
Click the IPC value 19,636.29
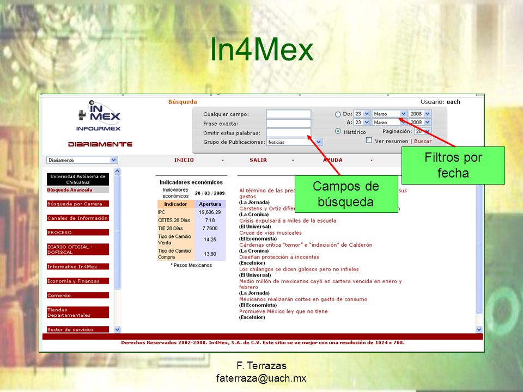[x=210, y=212]
